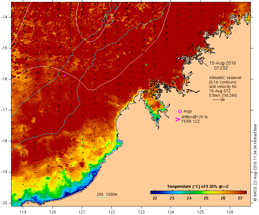Click the 'drifters@12h to' label

[x=195, y=117]
